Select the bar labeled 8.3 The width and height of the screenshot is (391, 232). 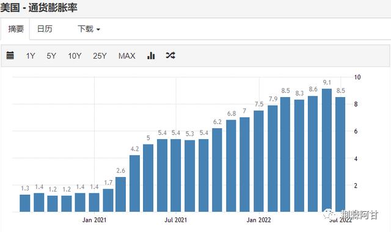(299, 156)
